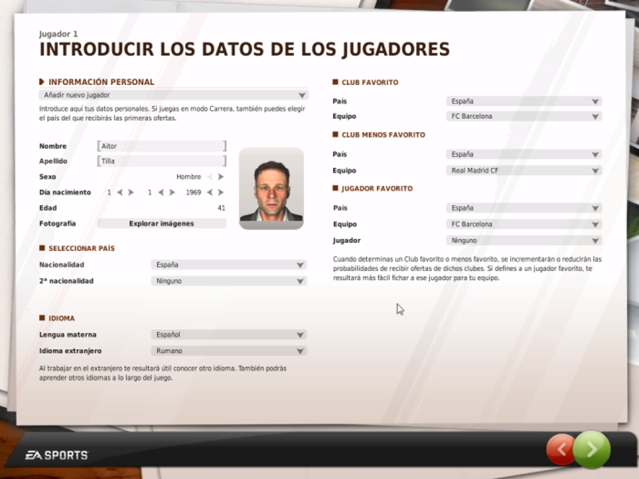Open the Real Madrid CF team dropdown
The height and width of the screenshot is (479, 639).
point(524,171)
